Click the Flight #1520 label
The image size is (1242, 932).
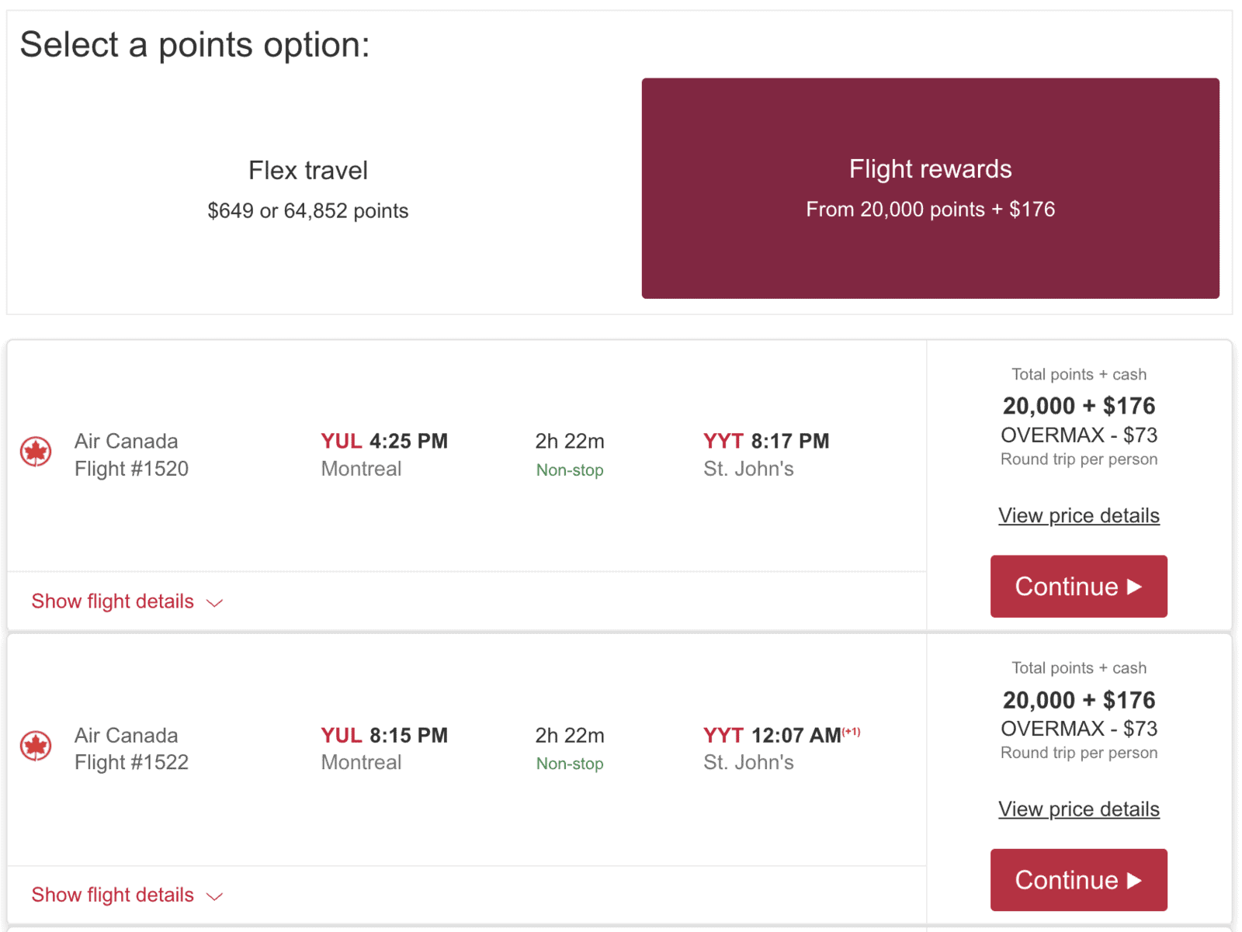[131, 469]
